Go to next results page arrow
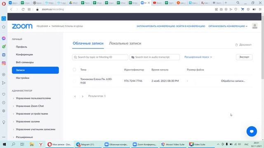This screenshot has height=148, width=264. 82,96
